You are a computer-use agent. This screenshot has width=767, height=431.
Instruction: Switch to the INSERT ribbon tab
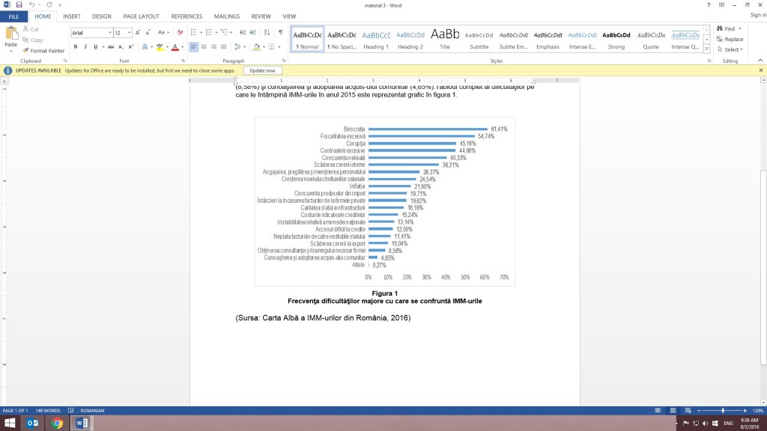point(72,16)
